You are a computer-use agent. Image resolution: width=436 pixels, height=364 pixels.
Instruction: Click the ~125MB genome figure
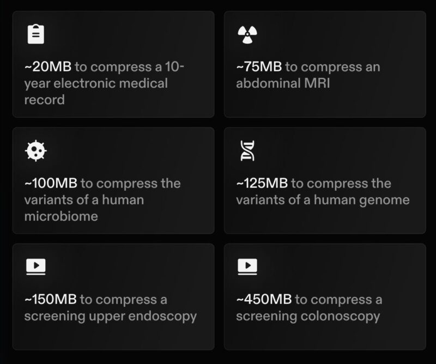pos(262,183)
